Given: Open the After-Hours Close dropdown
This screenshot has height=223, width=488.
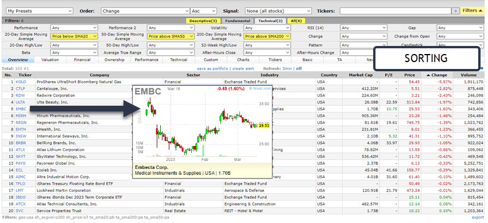Looking at the screenshot, I should pos(268,53).
